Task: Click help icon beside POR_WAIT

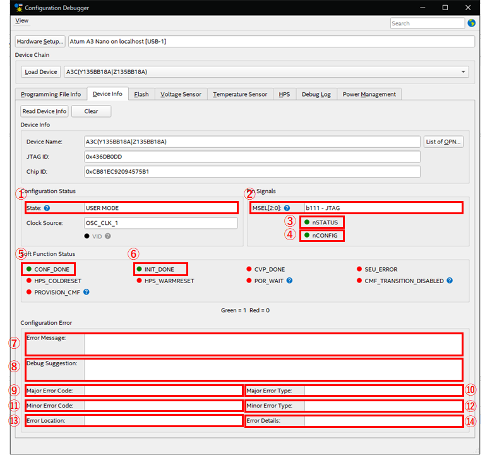Action: (289, 281)
